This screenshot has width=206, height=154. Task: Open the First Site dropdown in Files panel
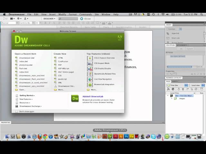point(177,85)
